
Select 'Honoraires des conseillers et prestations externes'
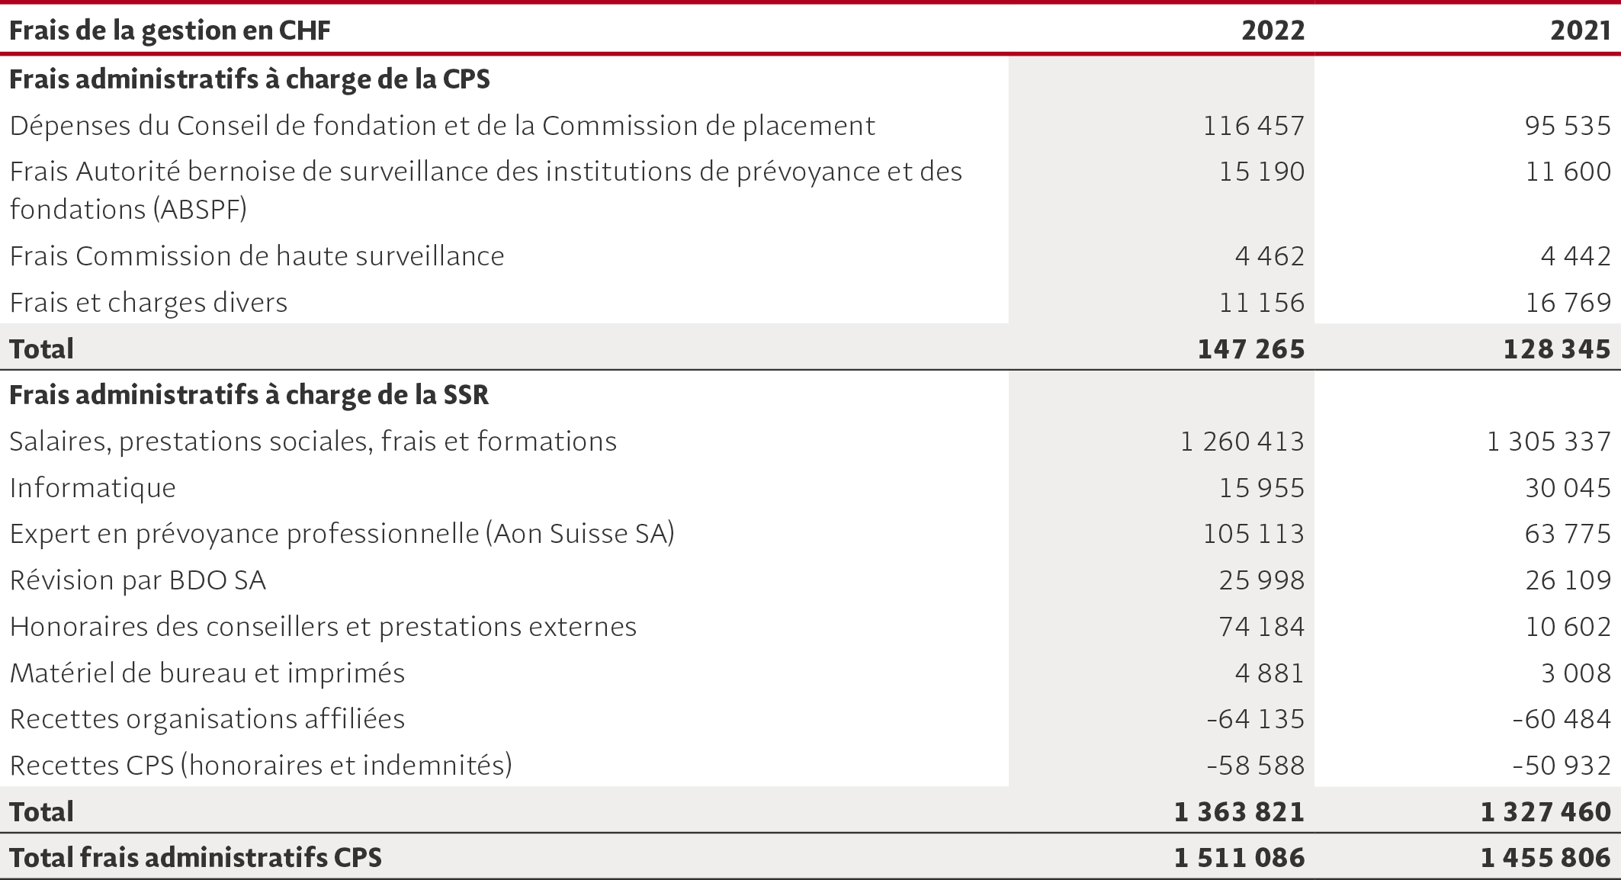pyautogui.click(x=323, y=627)
